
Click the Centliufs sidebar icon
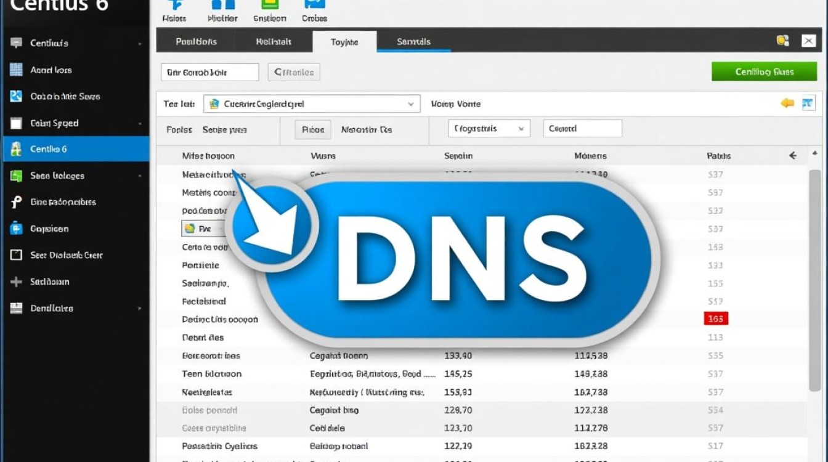click(x=16, y=43)
